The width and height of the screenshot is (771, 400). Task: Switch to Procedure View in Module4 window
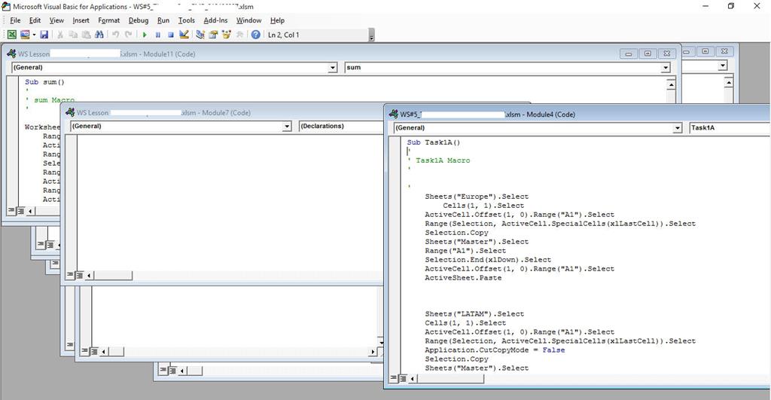click(393, 378)
